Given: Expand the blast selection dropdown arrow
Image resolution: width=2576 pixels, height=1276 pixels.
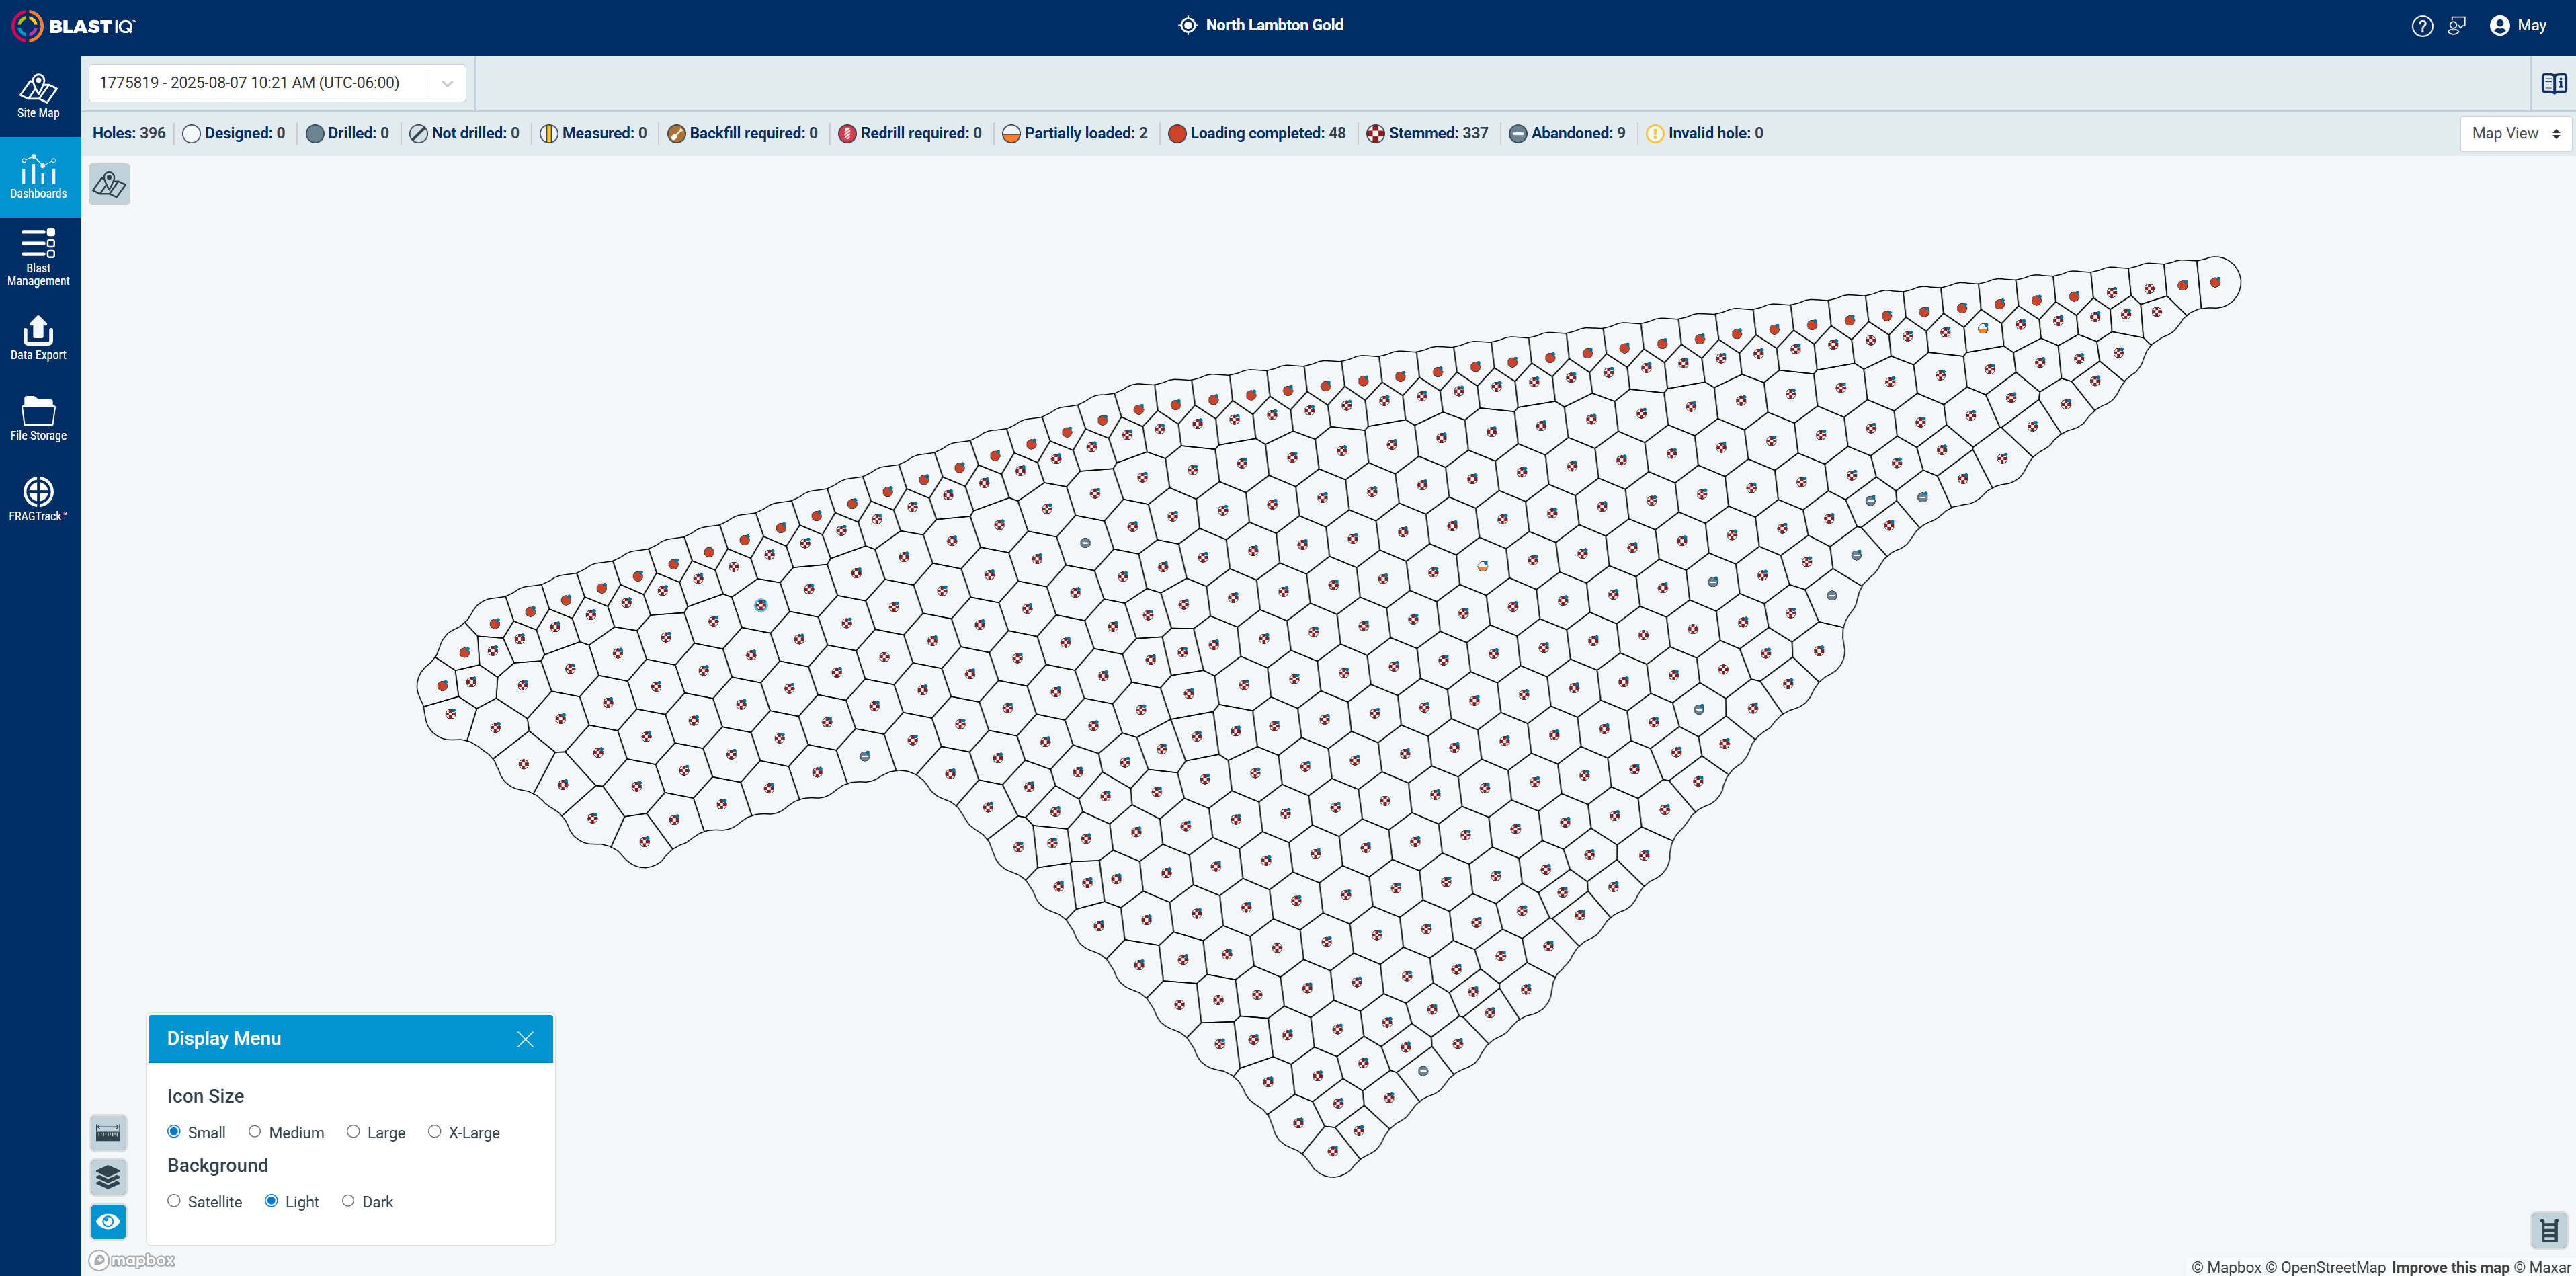Looking at the screenshot, I should [x=447, y=83].
